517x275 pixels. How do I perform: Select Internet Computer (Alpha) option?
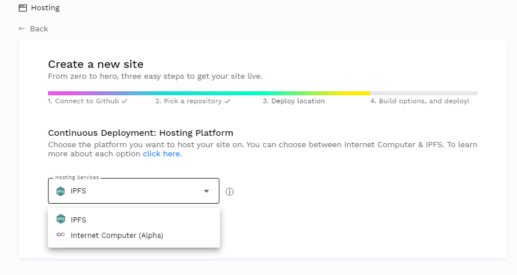pos(117,235)
